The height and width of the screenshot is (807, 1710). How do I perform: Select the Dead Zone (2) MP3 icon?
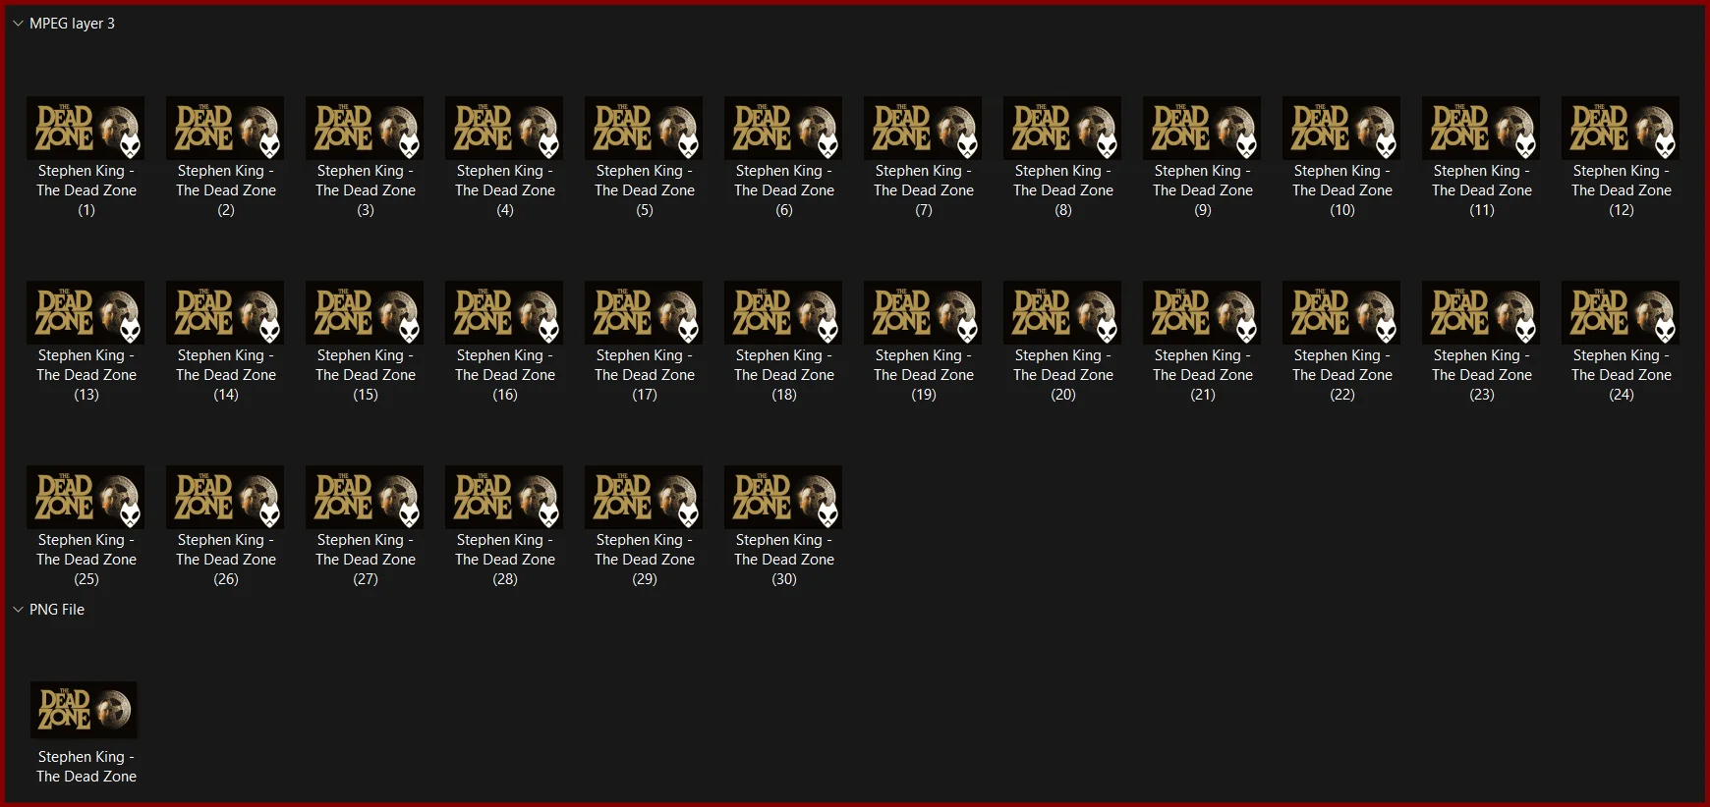pos(225,128)
